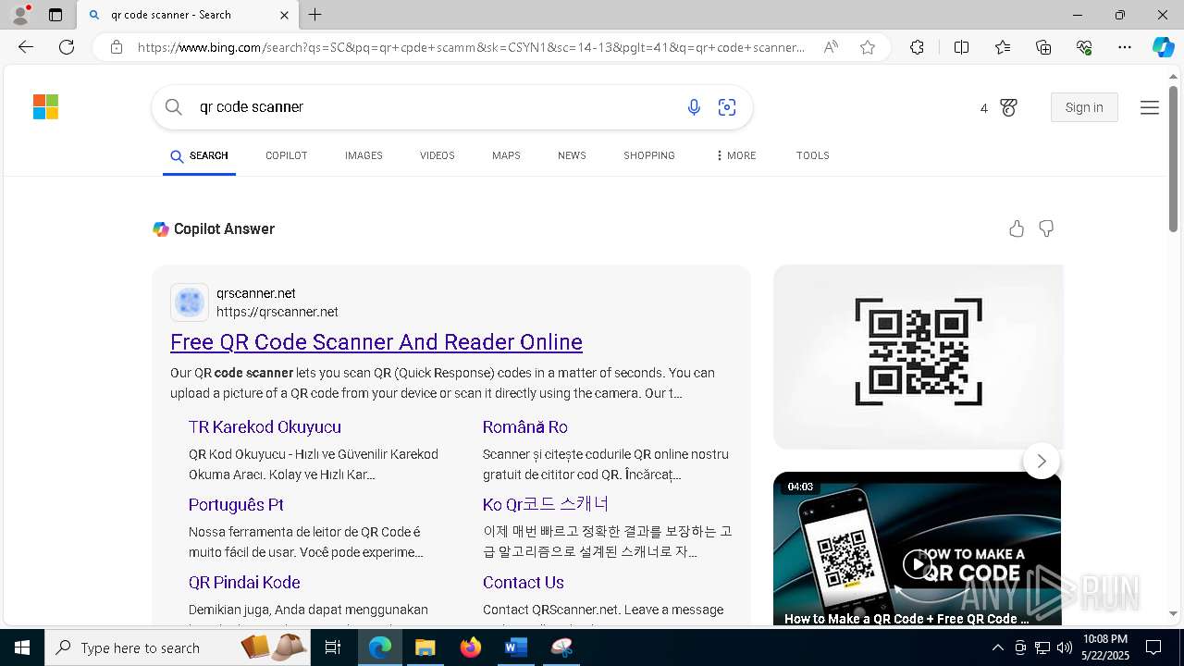This screenshot has width=1184, height=666.
Task: Like the Copilot Answer
Action: [1017, 228]
